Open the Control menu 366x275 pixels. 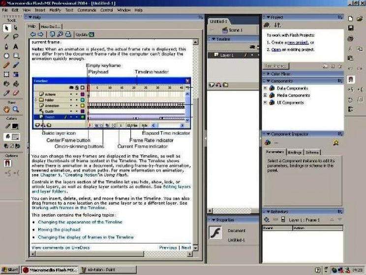click(106, 10)
